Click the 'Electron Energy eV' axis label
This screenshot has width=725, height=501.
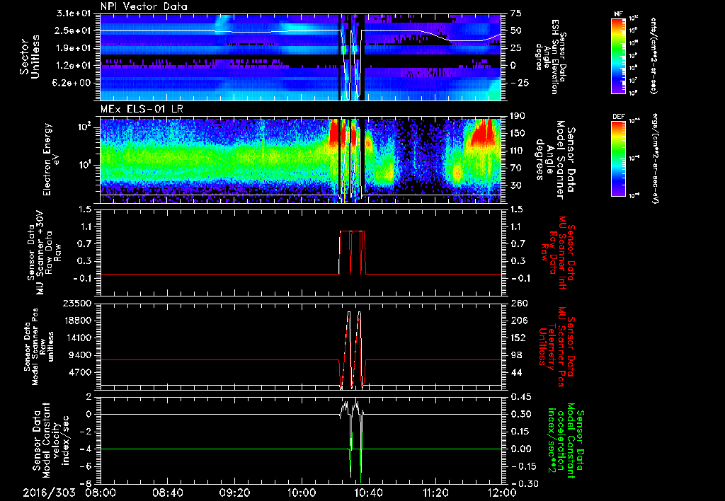[x=51, y=159]
